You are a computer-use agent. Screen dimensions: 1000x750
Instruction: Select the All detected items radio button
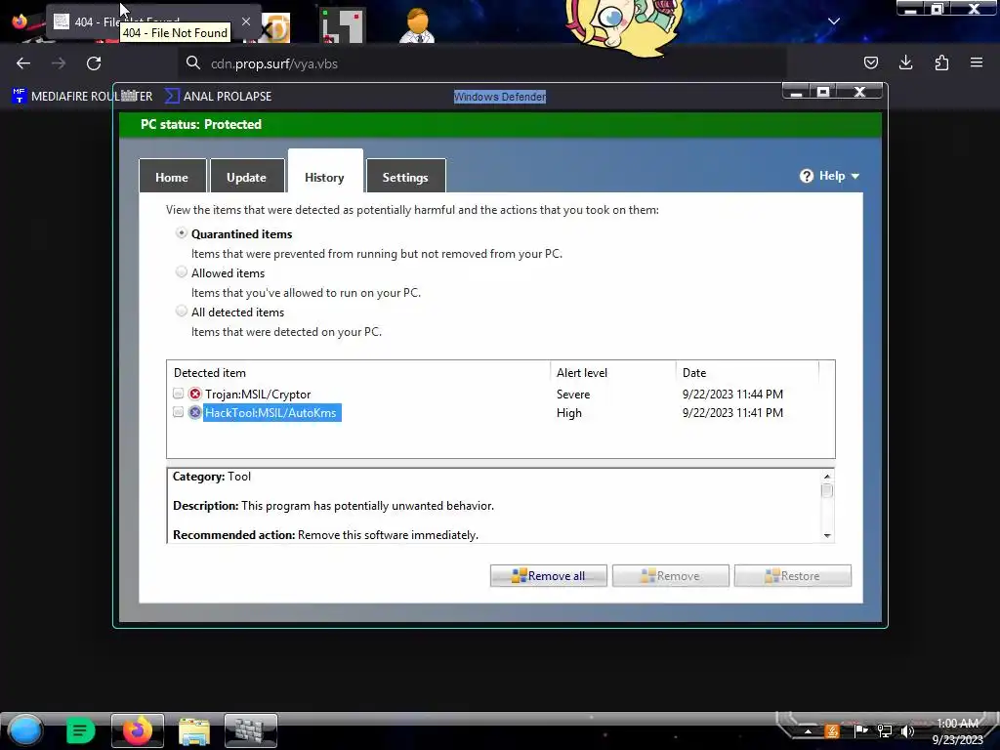click(182, 312)
